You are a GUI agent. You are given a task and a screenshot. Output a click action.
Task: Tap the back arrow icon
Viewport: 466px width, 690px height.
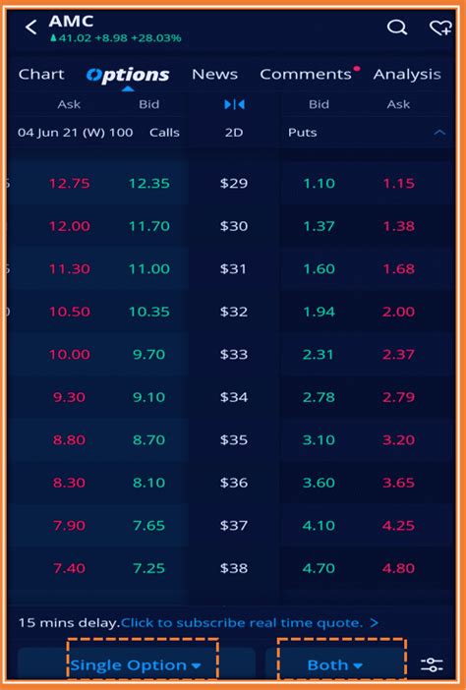tap(30, 28)
